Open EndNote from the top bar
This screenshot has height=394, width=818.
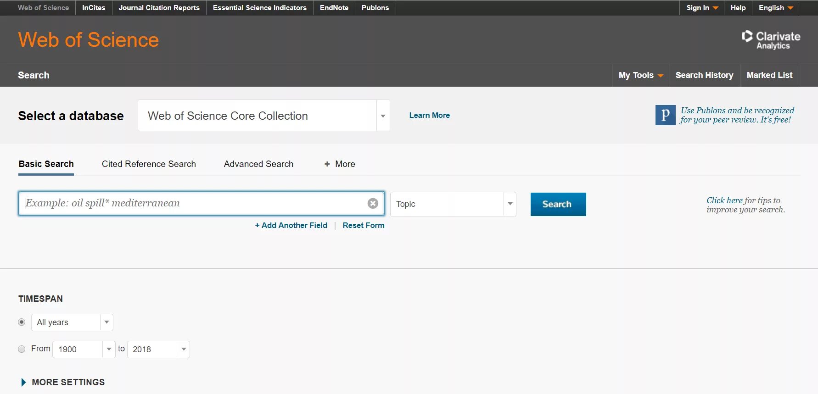tap(334, 8)
